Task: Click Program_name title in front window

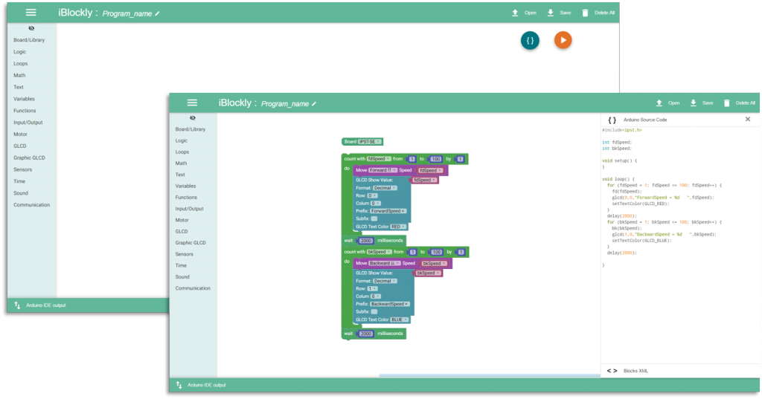Action: (285, 104)
